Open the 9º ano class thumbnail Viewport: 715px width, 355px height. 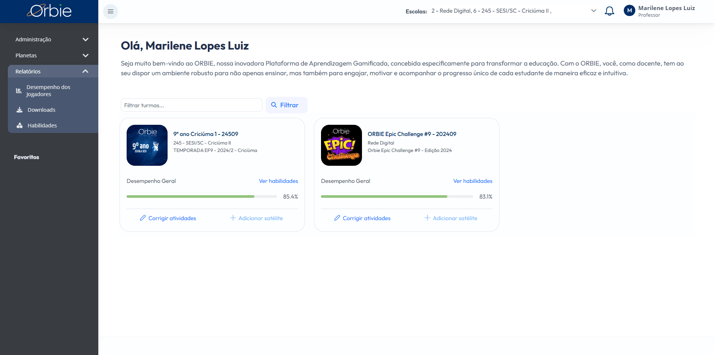pyautogui.click(x=147, y=145)
